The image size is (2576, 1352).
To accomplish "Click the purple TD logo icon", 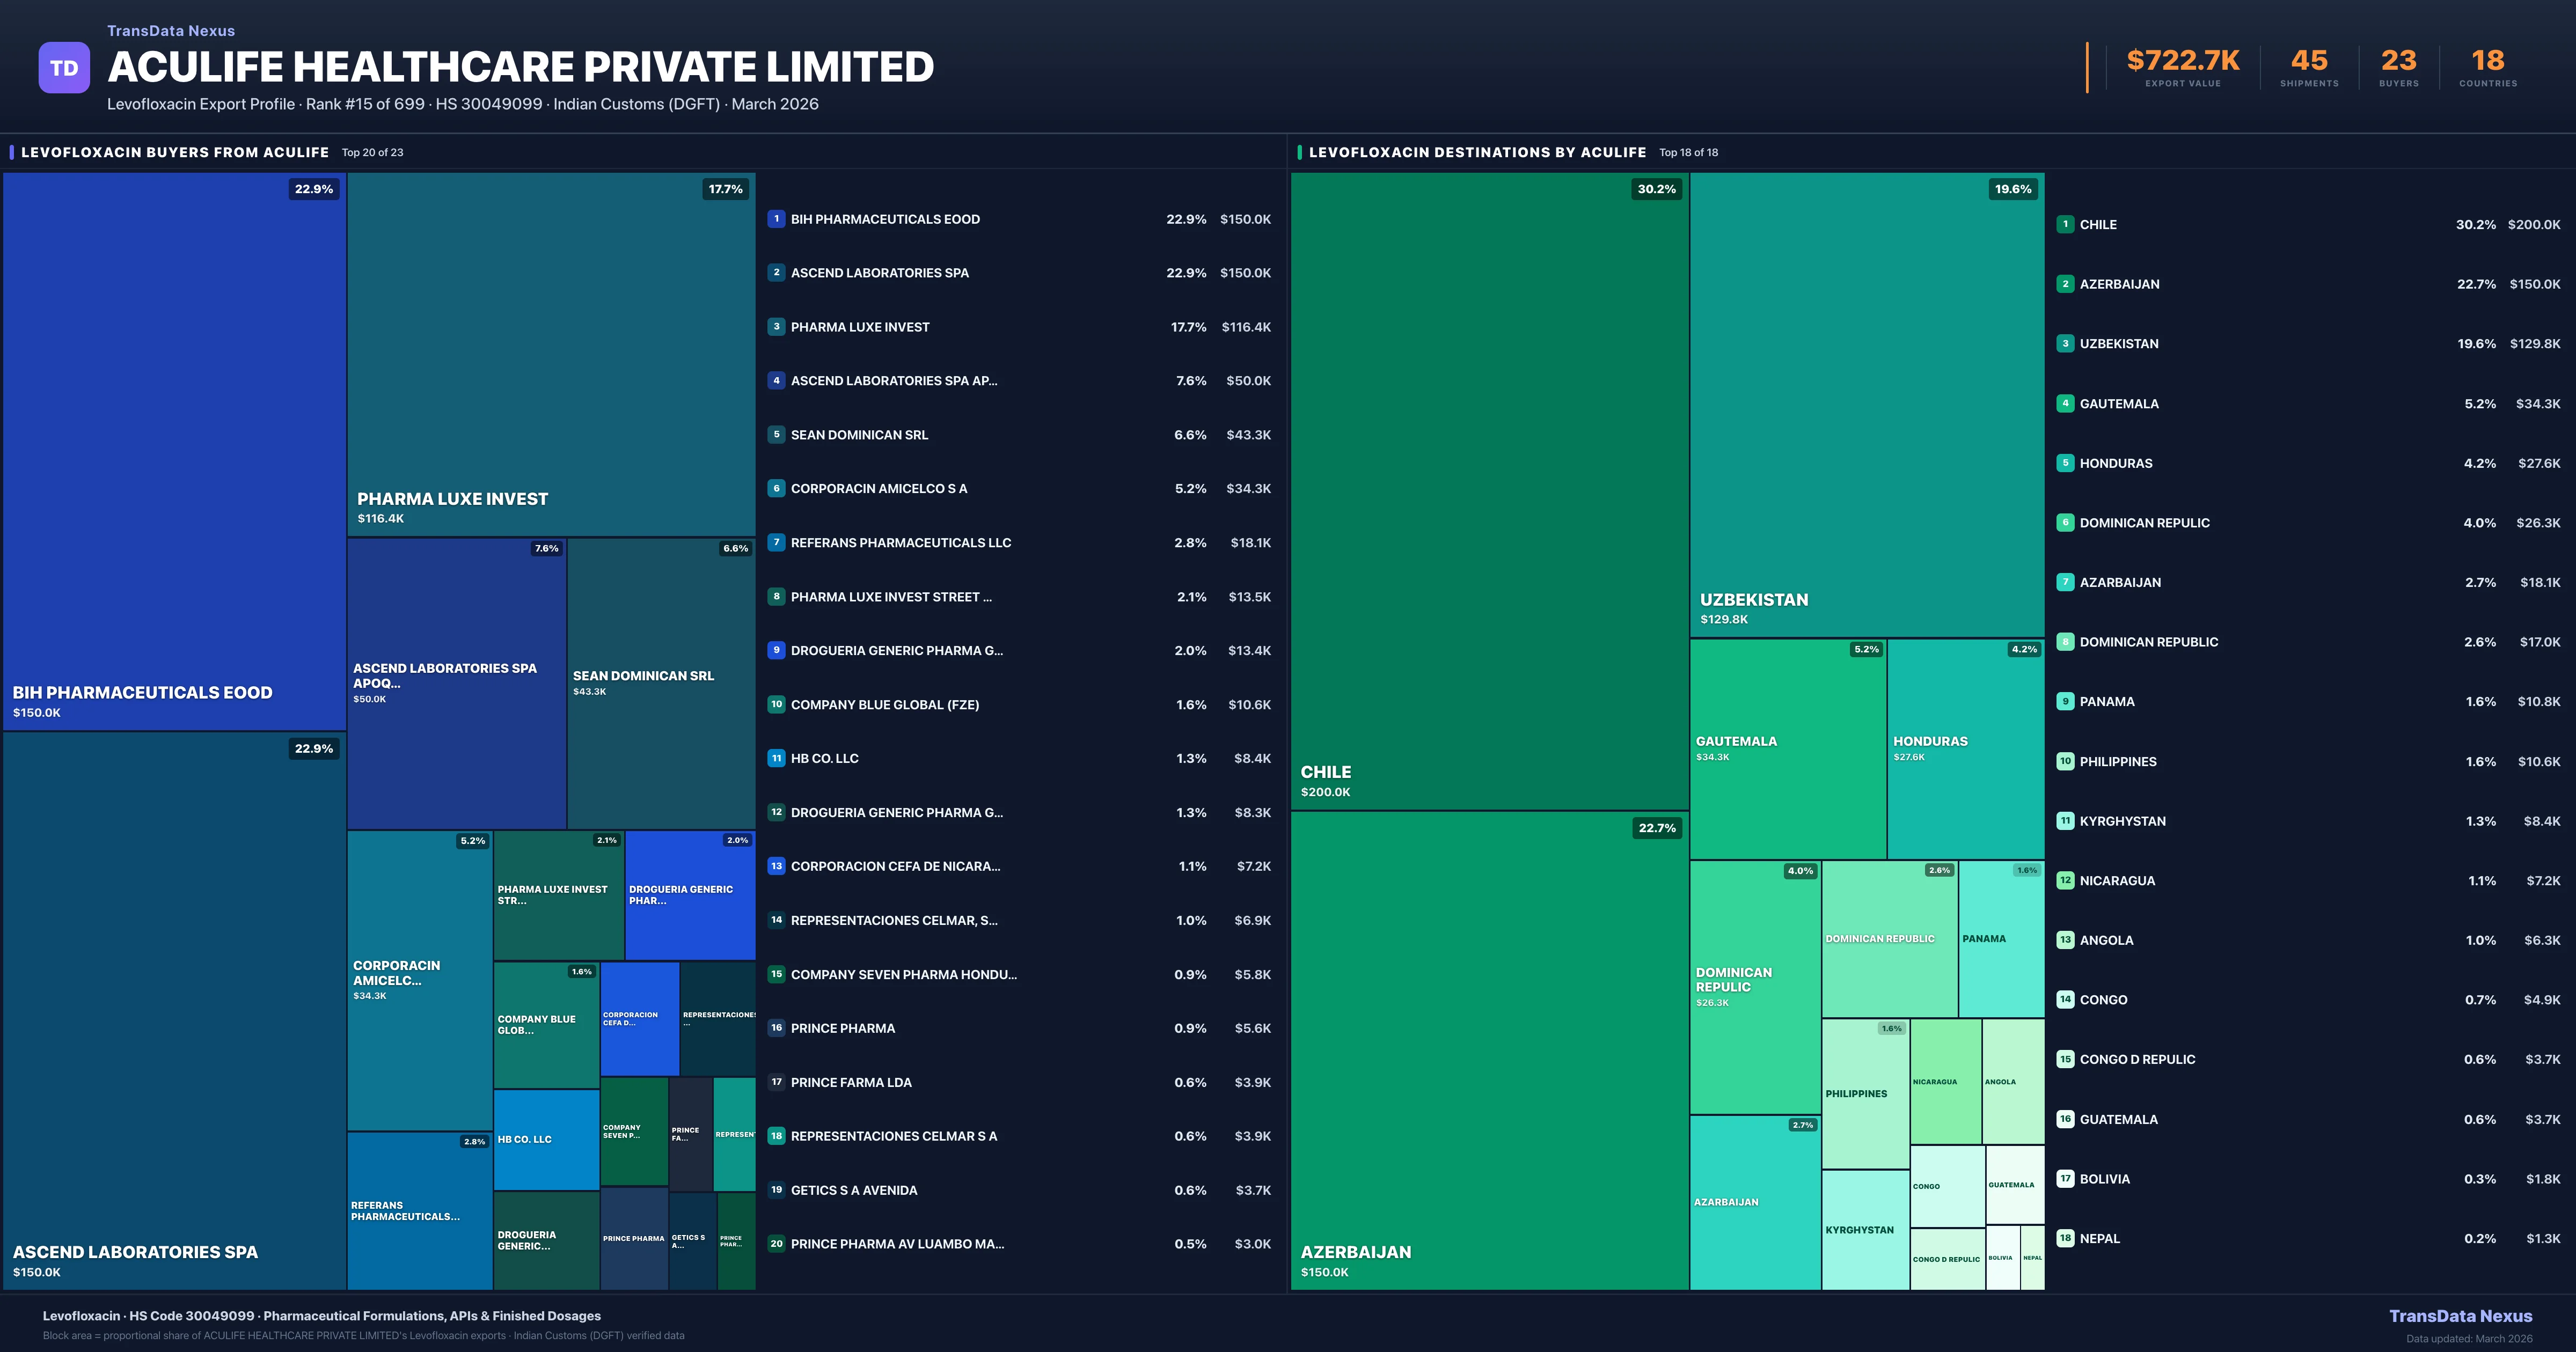I will [64, 68].
